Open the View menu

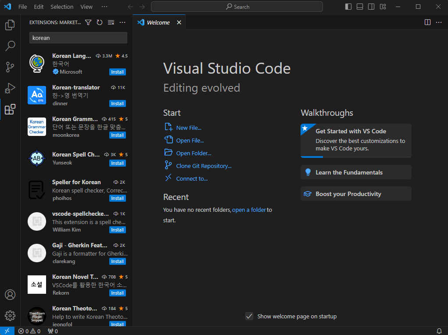tap(86, 7)
